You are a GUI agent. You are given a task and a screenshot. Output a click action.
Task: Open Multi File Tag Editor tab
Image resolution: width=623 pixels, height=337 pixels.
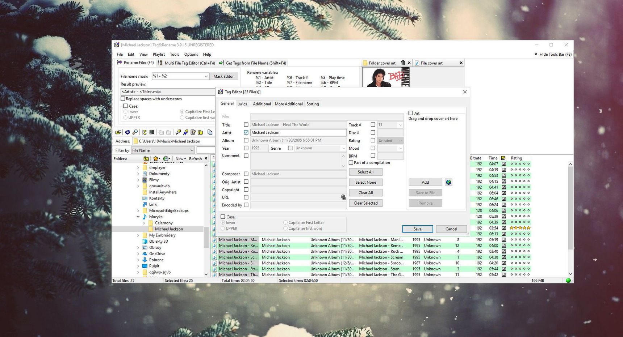tap(187, 63)
